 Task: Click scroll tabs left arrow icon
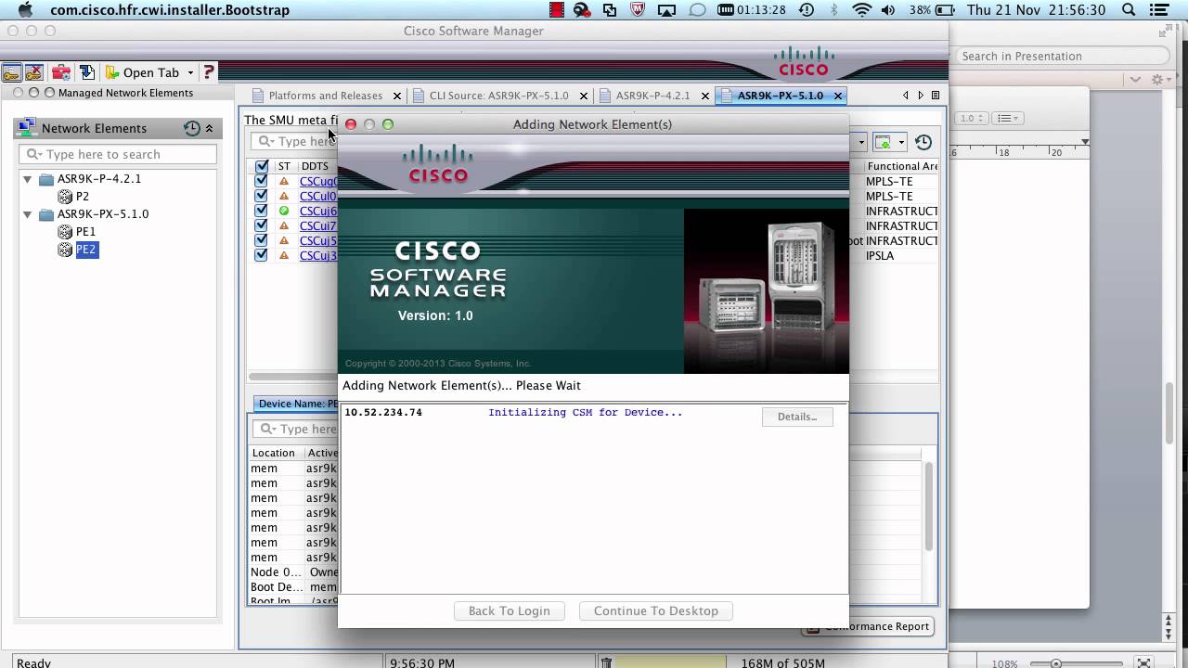click(906, 96)
